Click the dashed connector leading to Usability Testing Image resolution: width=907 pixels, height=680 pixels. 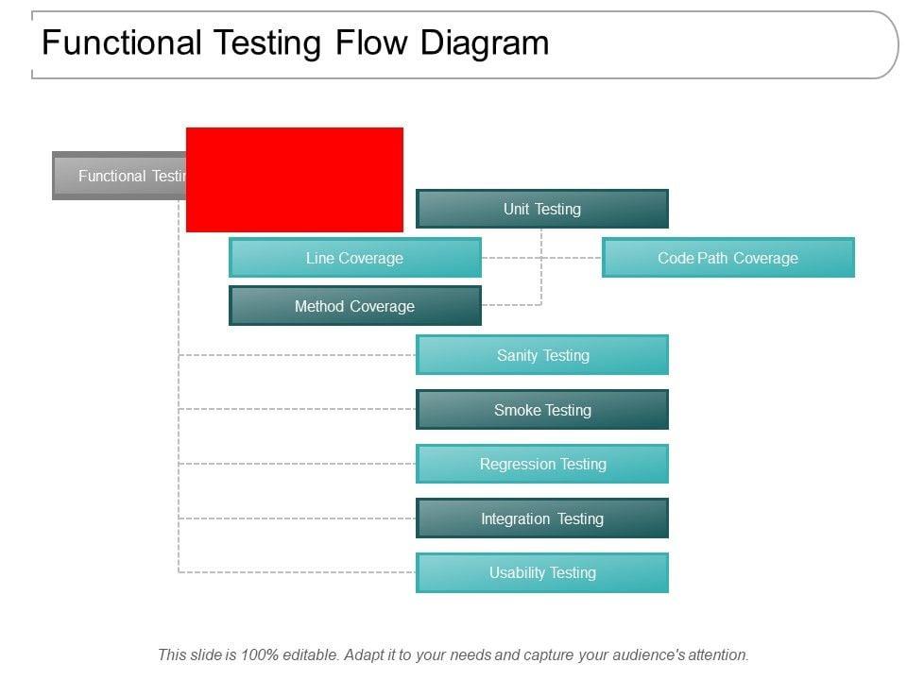298,572
